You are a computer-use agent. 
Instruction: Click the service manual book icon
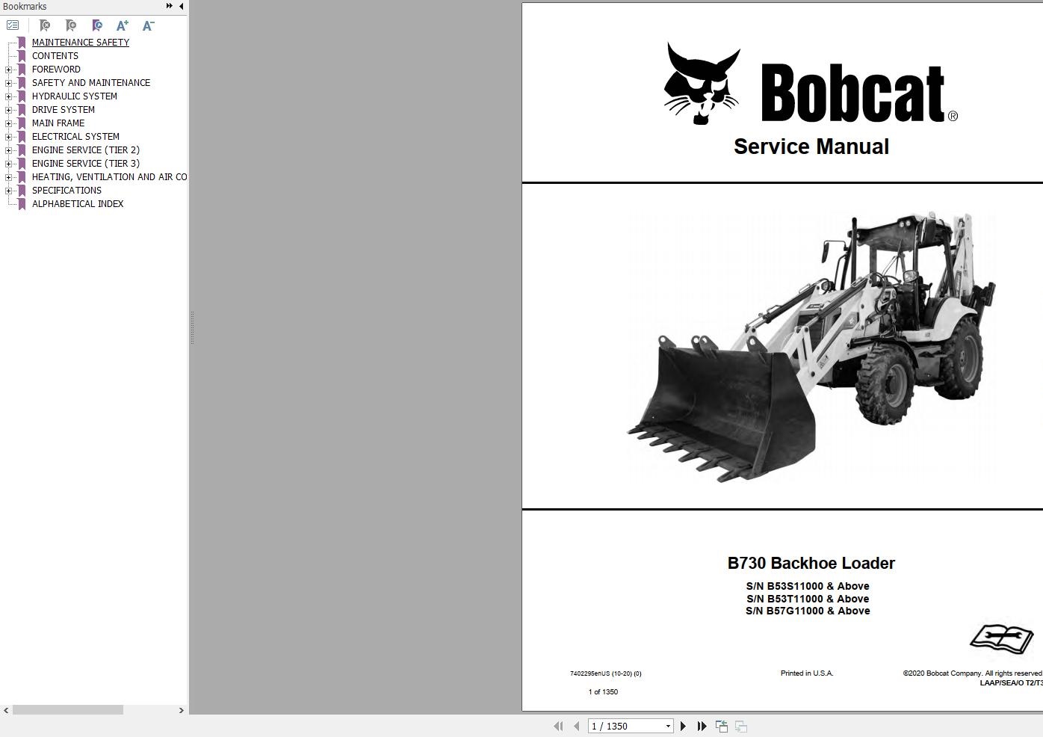1001,638
